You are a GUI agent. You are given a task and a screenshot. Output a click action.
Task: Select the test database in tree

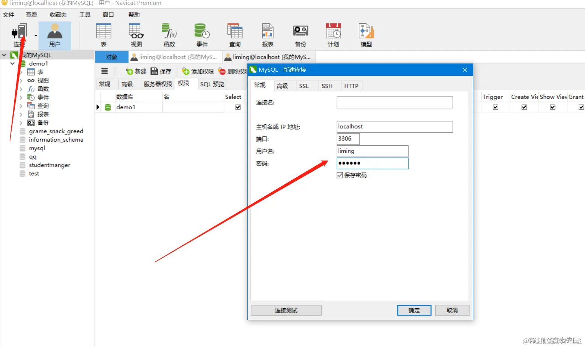pos(30,173)
